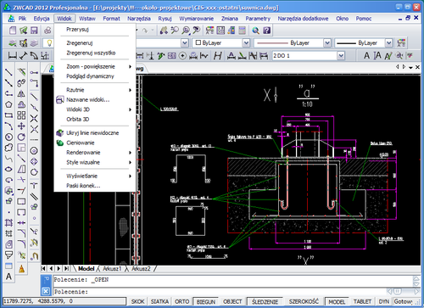Select the Move modify tool
Viewport: 424px width, 308px height.
21,126
